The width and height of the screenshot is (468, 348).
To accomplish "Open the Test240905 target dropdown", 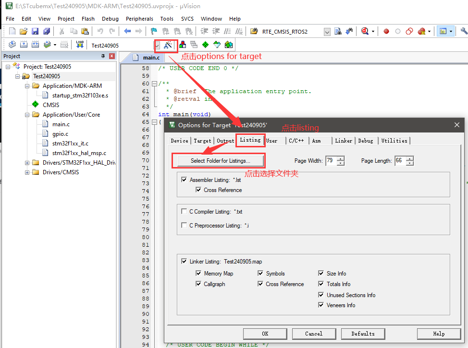I will pyautogui.click(x=157, y=46).
